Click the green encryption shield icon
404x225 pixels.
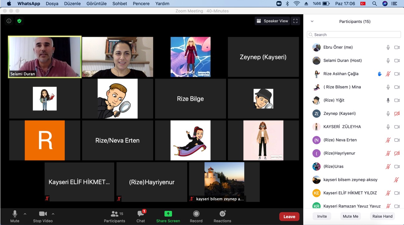19,21
